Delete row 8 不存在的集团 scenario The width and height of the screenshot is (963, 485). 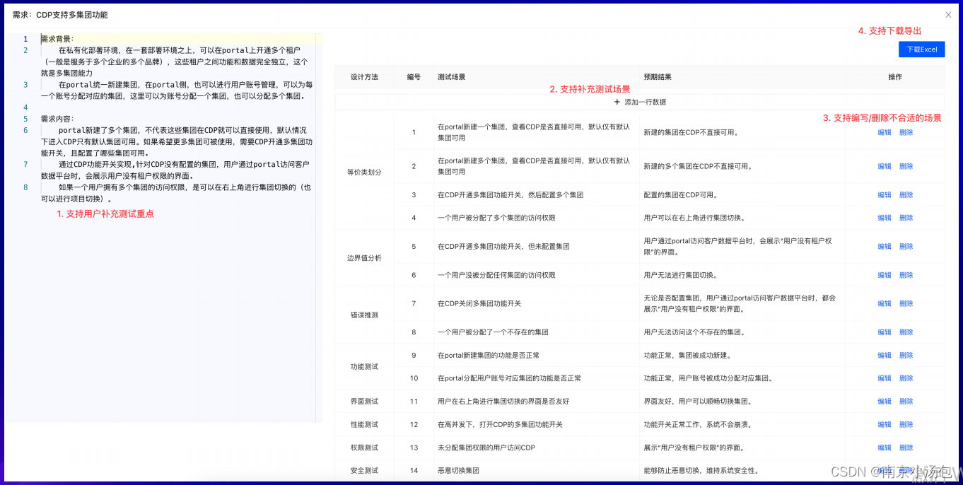(906, 332)
